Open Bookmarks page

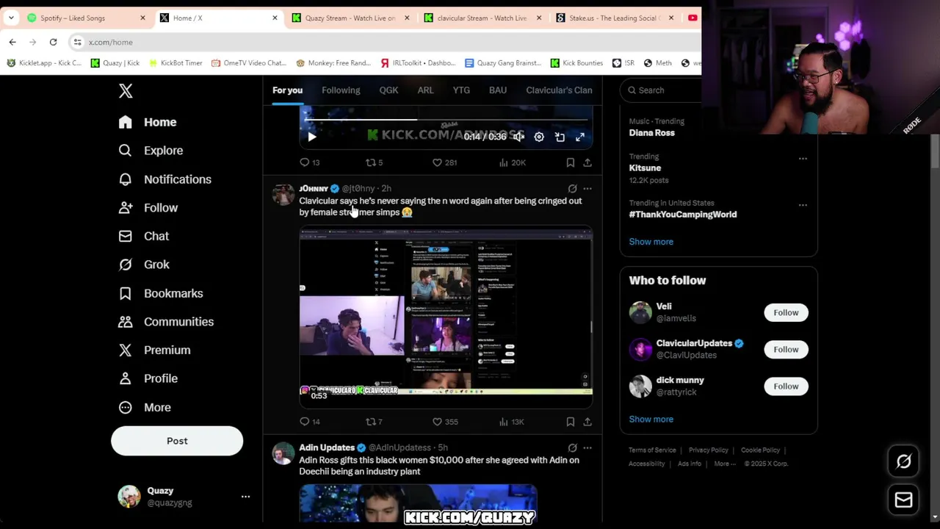pos(161,293)
